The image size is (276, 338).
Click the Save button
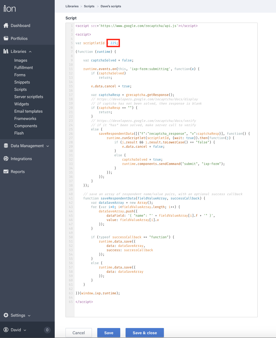109,333
